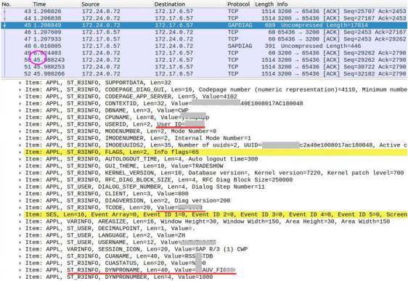408x281 pixels.
Task: Select the Diag version=200 text
Action: click(x=202, y=200)
